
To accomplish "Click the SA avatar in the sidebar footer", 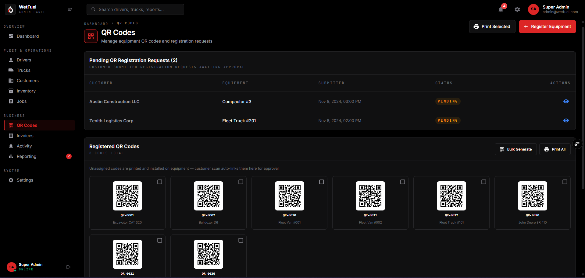I will point(12,267).
